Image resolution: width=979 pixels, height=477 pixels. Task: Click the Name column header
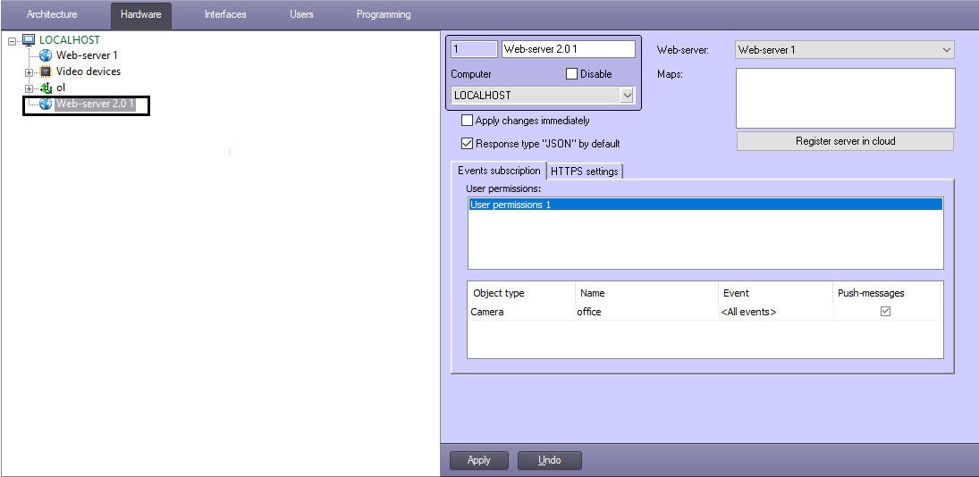(646, 292)
